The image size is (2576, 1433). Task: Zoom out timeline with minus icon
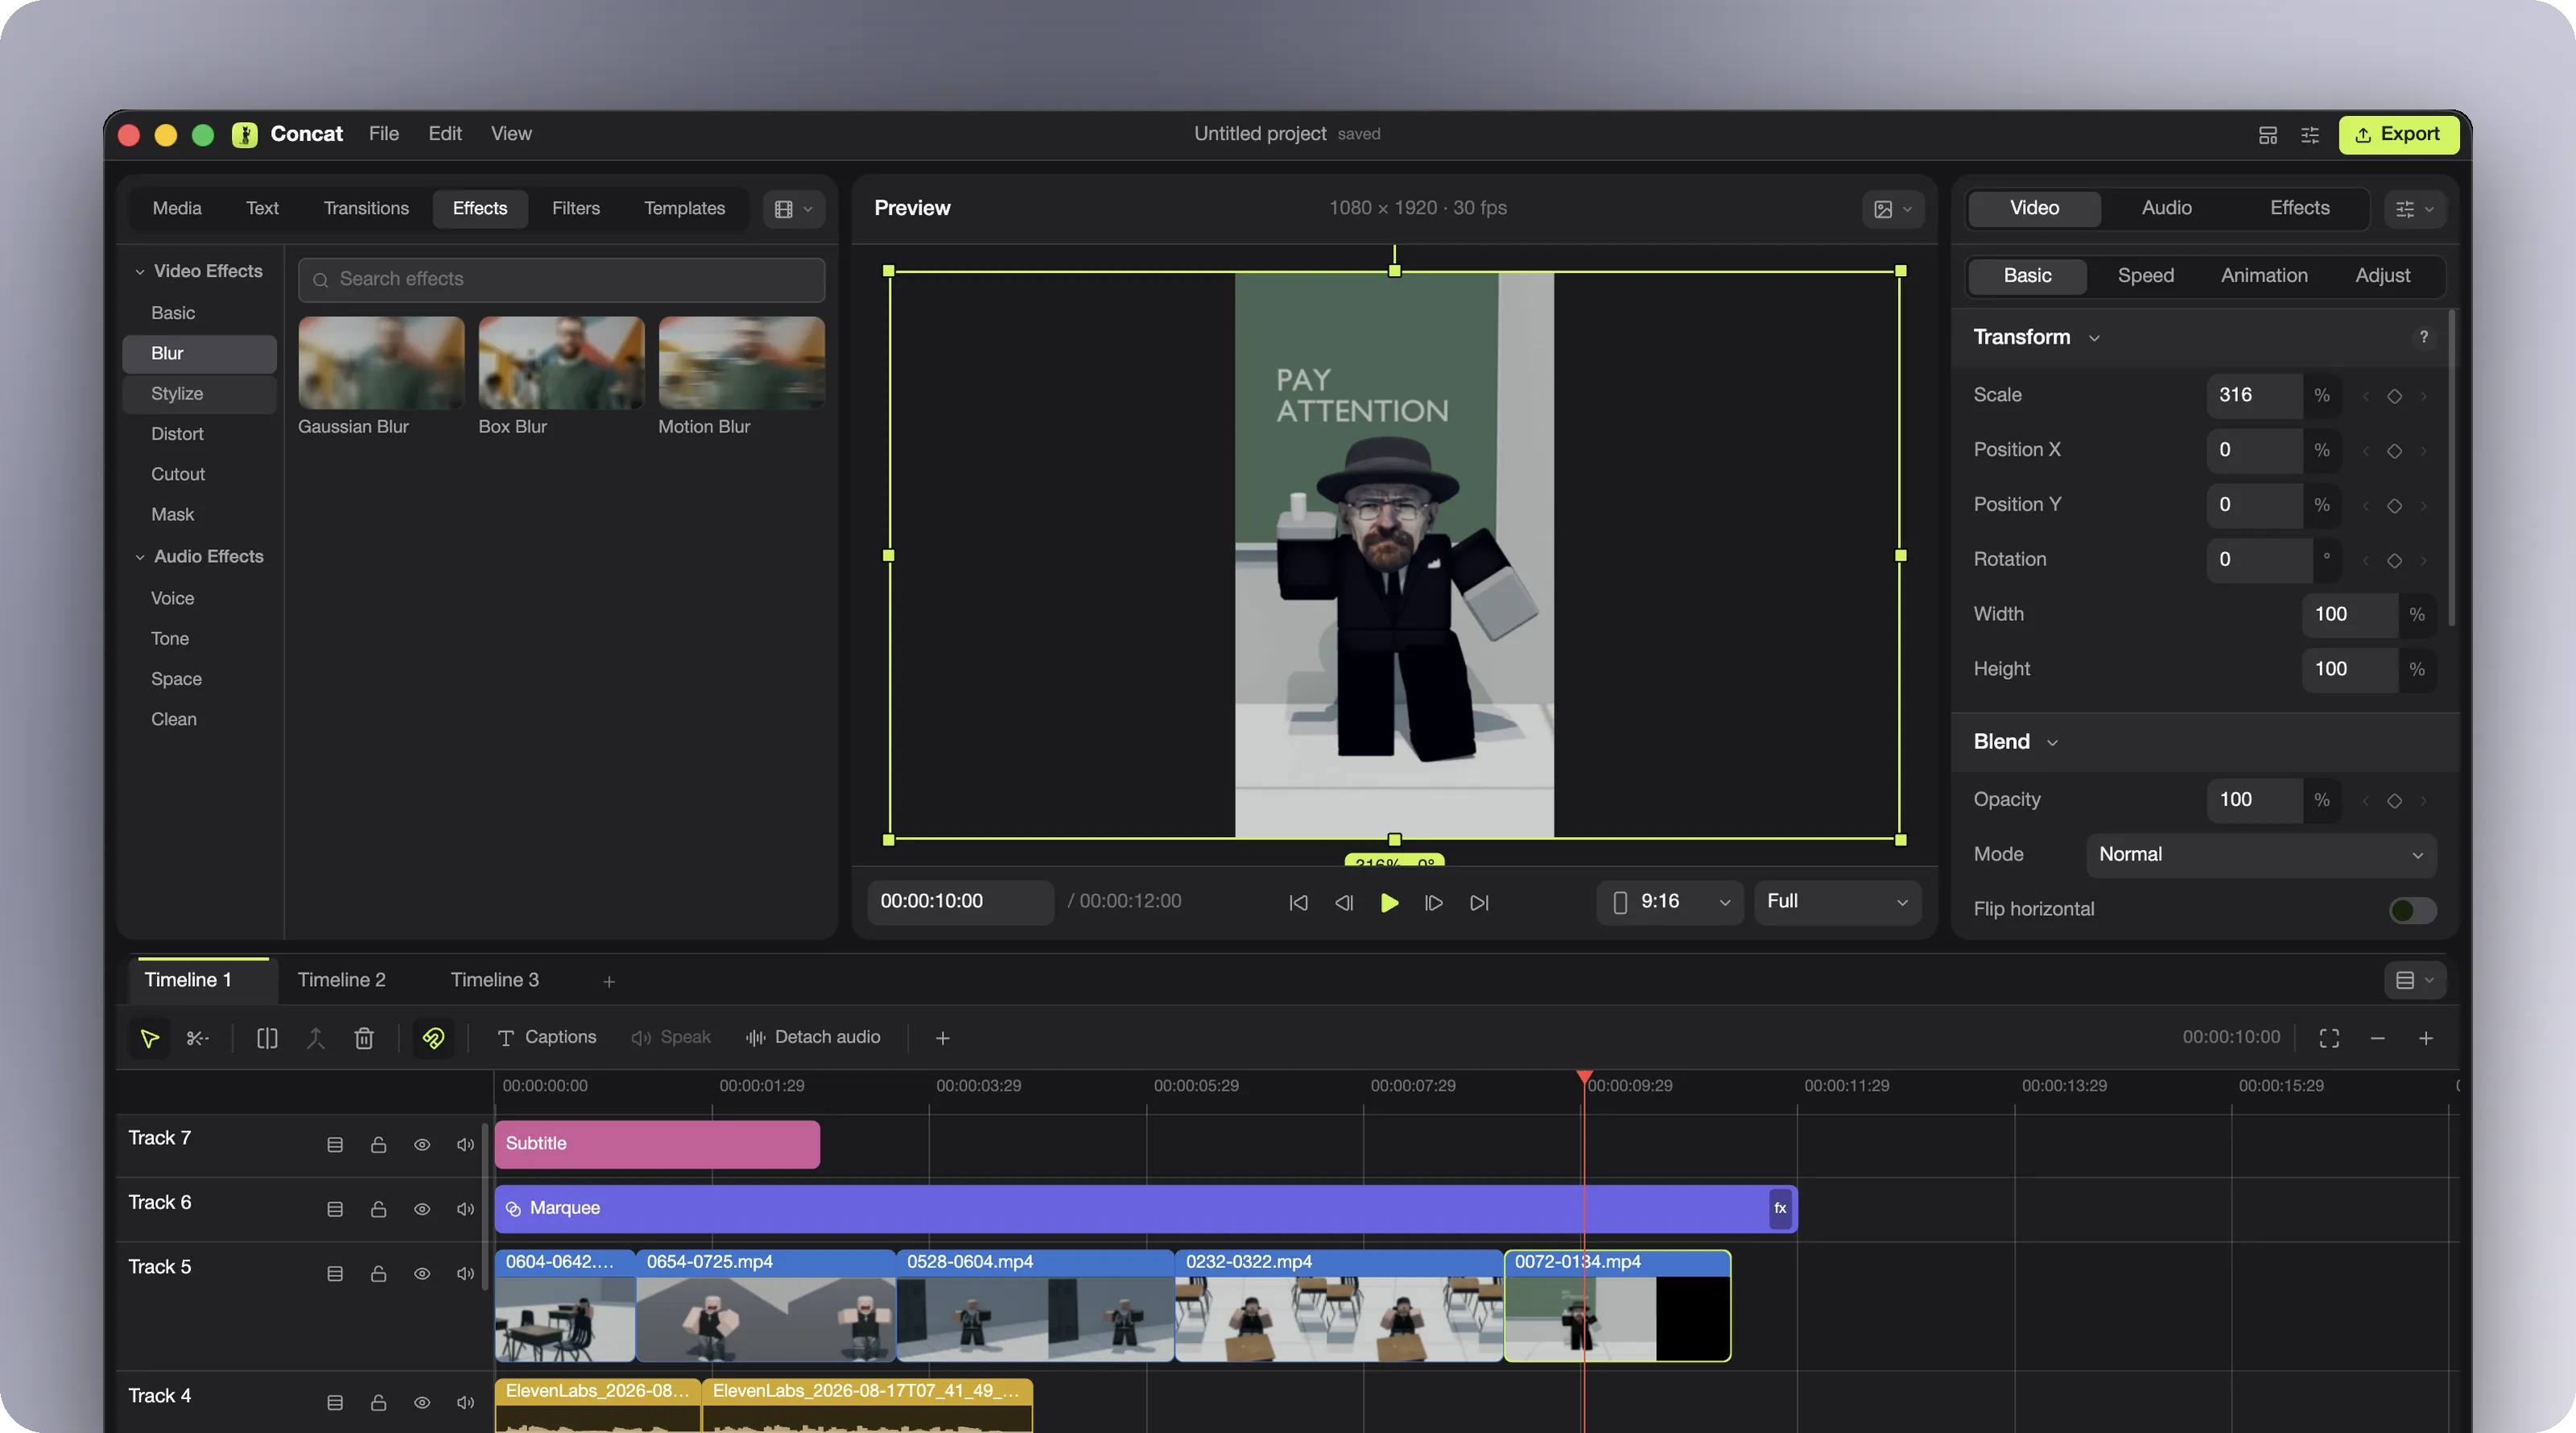2377,1038
